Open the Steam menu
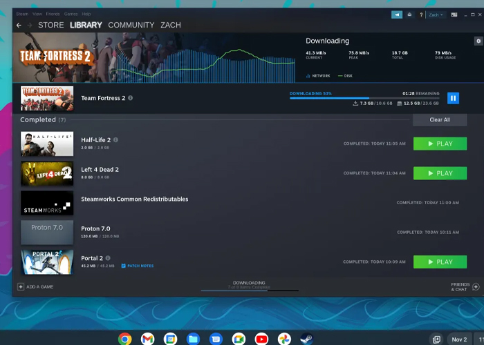The image size is (484, 345). point(22,14)
